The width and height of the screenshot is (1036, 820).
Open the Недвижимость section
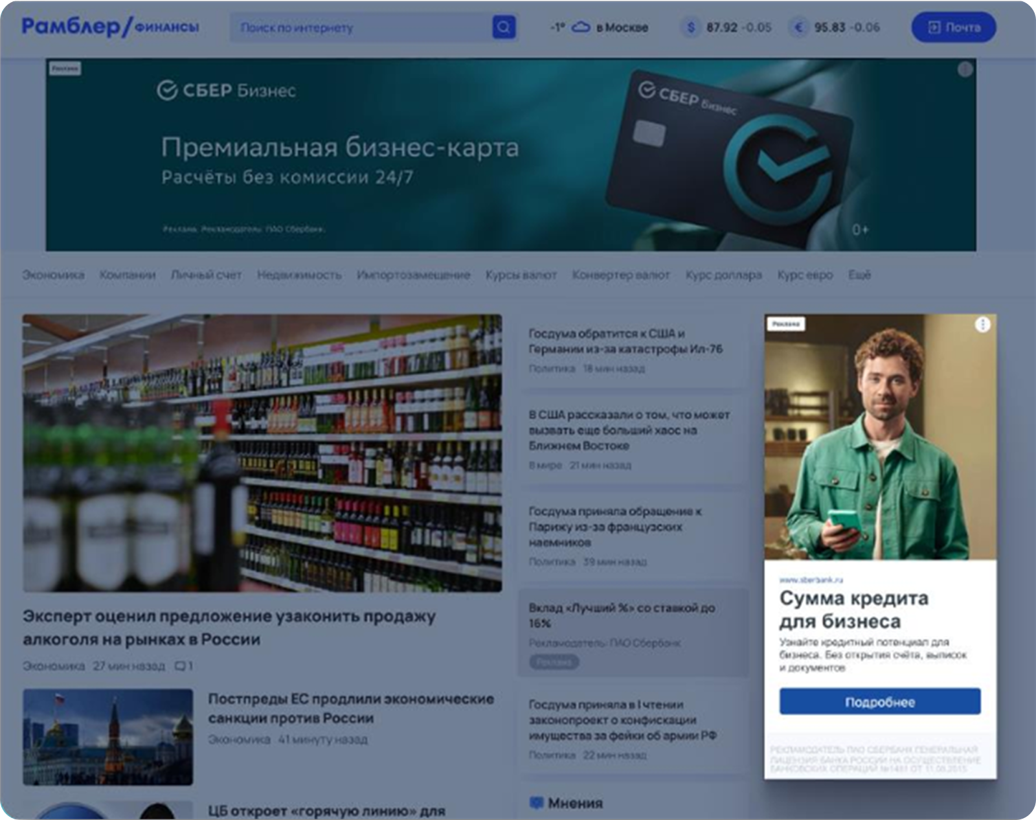[298, 275]
